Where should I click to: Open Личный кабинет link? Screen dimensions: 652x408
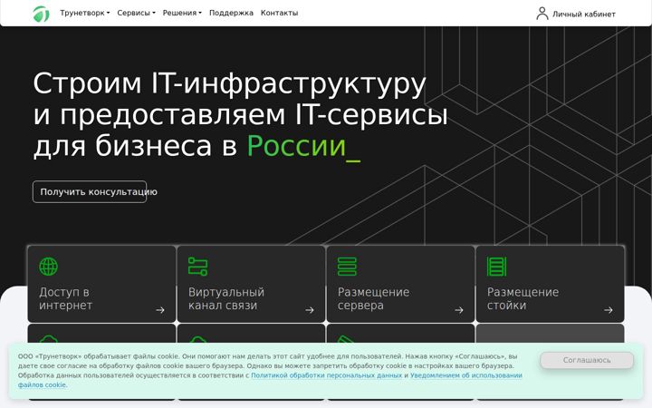(x=584, y=15)
